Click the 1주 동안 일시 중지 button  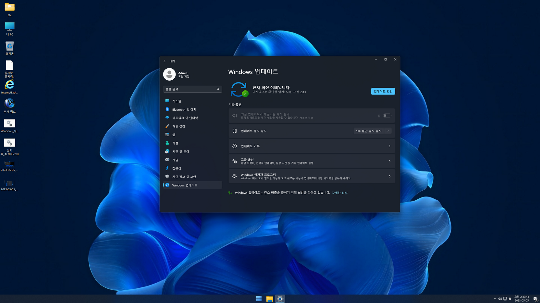(369, 131)
